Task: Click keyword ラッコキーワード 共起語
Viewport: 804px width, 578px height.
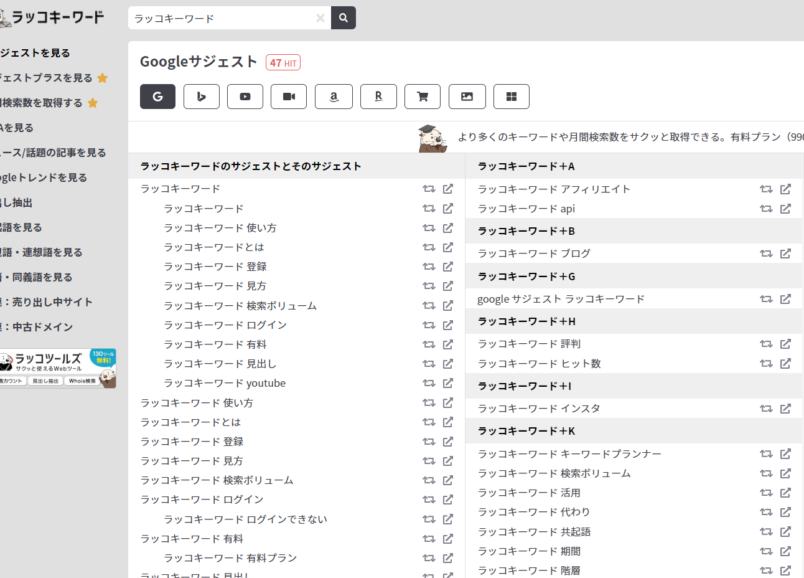Action: (x=534, y=532)
